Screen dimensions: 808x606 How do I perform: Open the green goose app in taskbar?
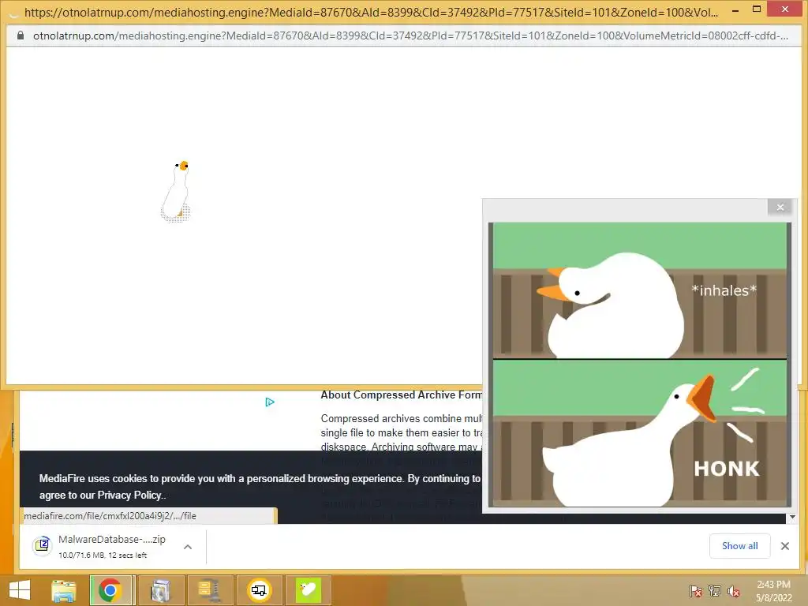tap(309, 590)
